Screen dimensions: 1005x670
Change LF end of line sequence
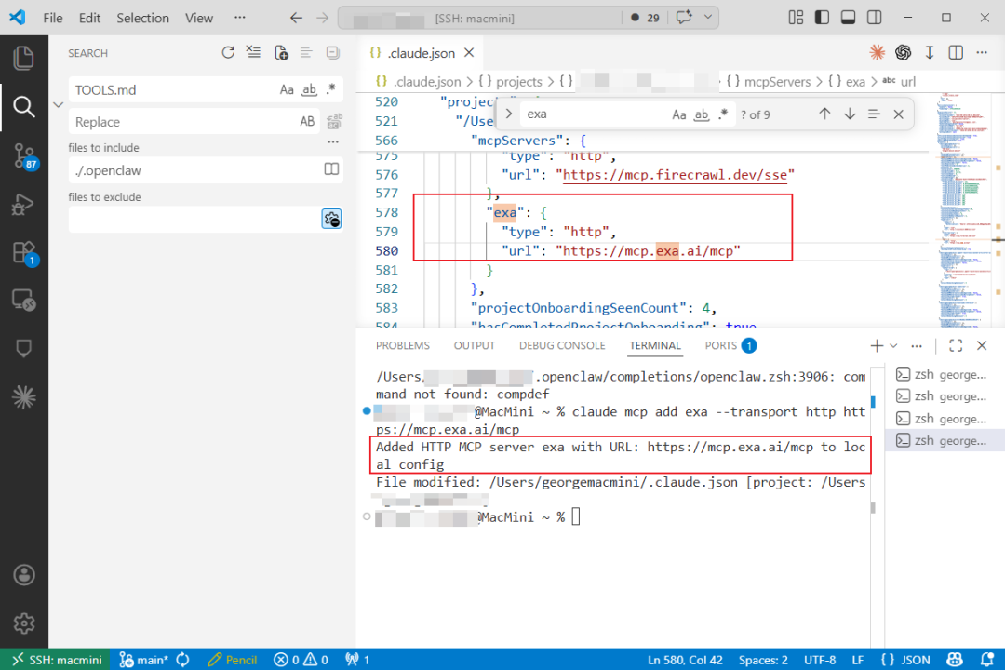(x=858, y=659)
